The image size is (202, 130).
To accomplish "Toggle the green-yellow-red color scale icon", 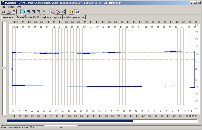I will (x=72, y=12).
